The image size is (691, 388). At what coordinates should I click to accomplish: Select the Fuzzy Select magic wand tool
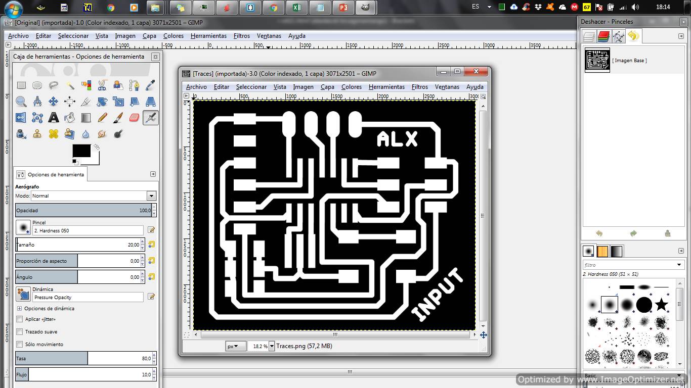[x=70, y=85]
